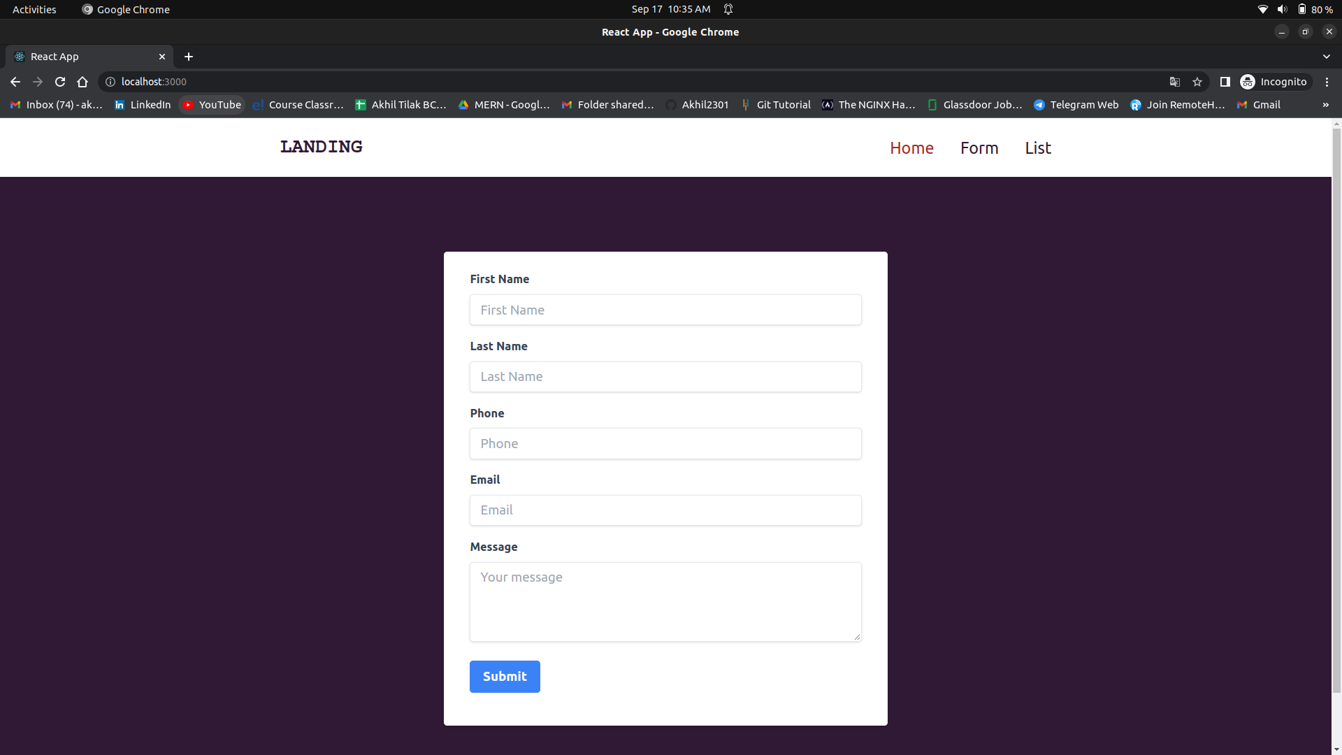Navigate back using the back arrow
The height and width of the screenshot is (755, 1342).
pos(15,82)
